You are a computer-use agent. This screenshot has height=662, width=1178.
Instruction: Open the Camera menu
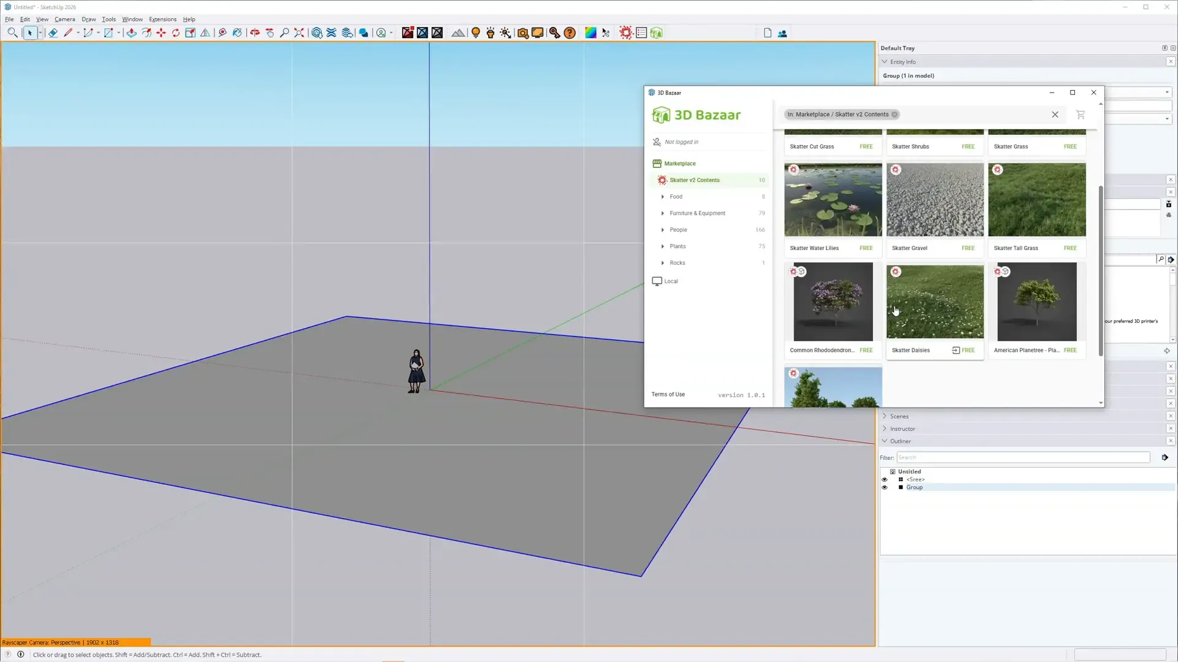point(64,19)
